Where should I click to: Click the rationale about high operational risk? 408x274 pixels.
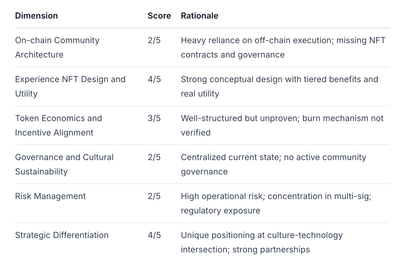click(x=276, y=203)
